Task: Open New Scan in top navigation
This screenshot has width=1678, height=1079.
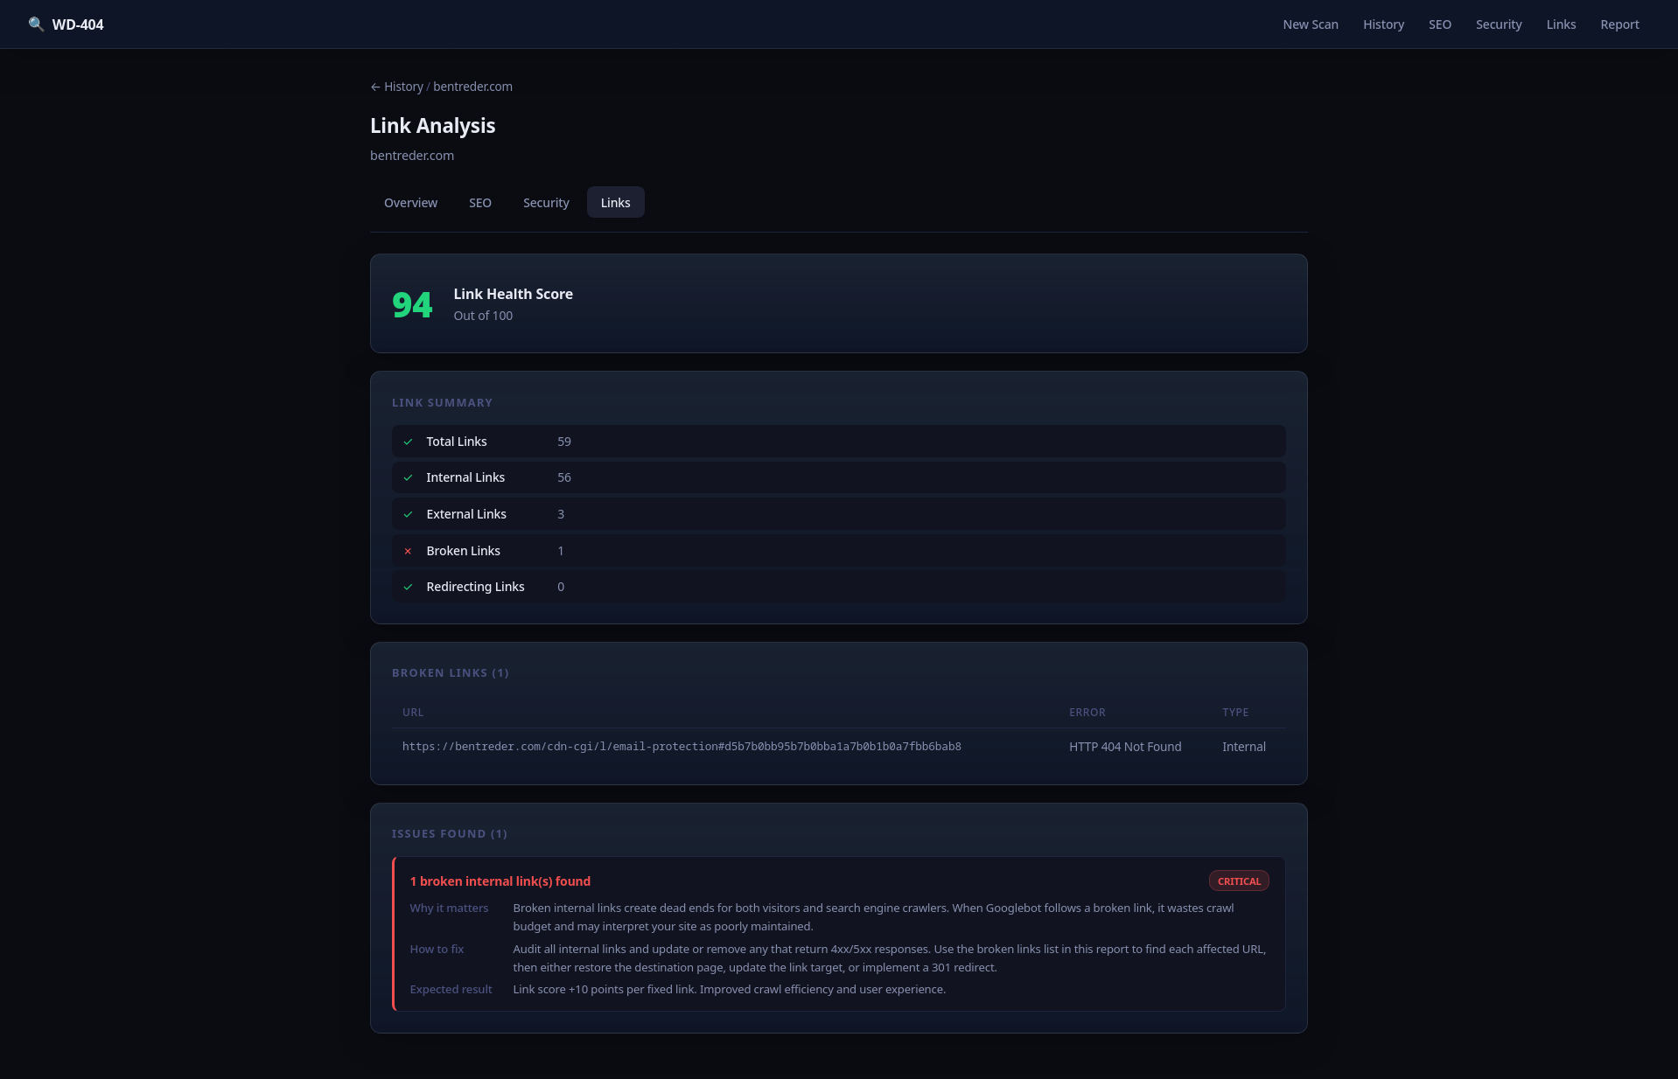Action: 1310,24
